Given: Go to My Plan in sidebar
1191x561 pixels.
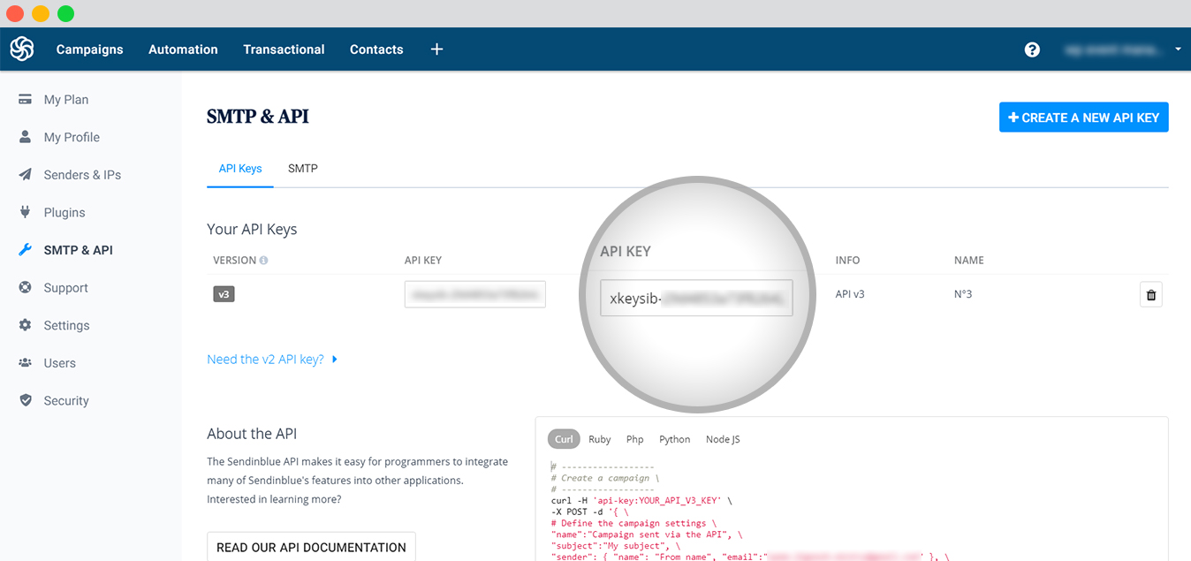Looking at the screenshot, I should coord(66,100).
